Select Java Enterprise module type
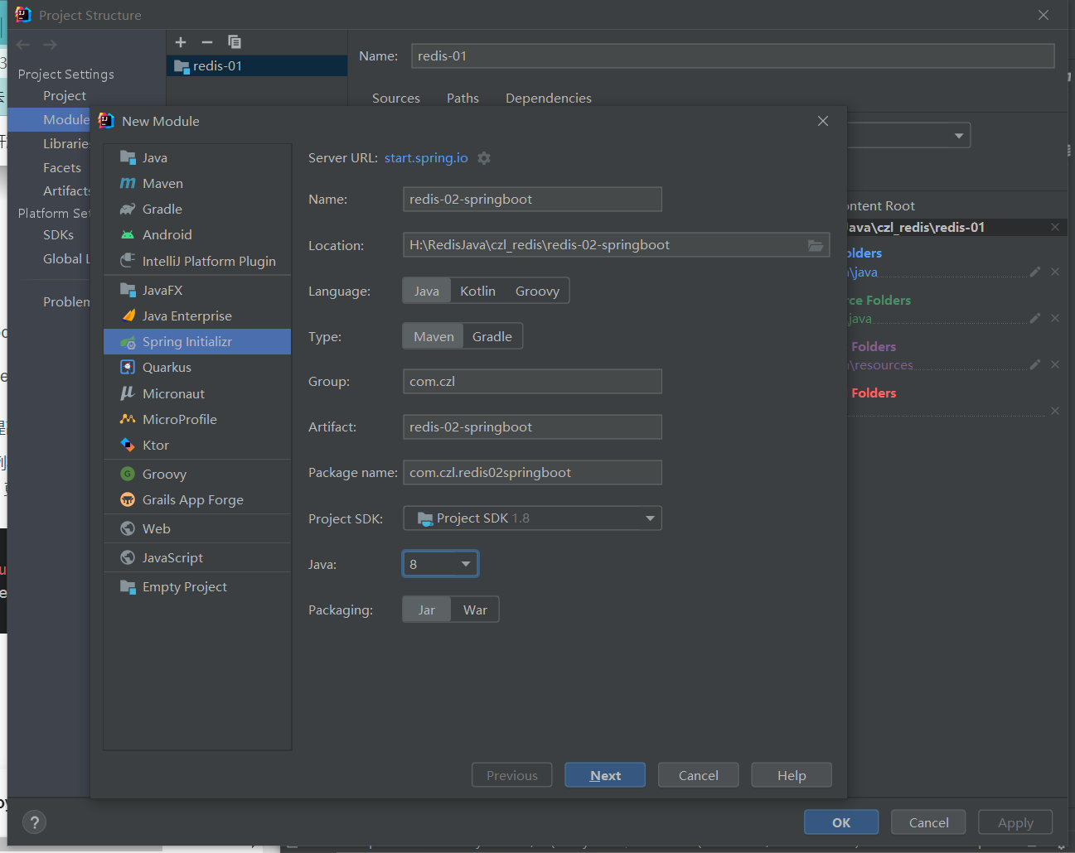1075x853 pixels. point(197,316)
